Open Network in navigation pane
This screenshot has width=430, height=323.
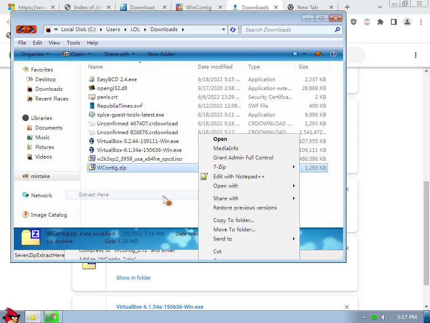click(x=41, y=195)
